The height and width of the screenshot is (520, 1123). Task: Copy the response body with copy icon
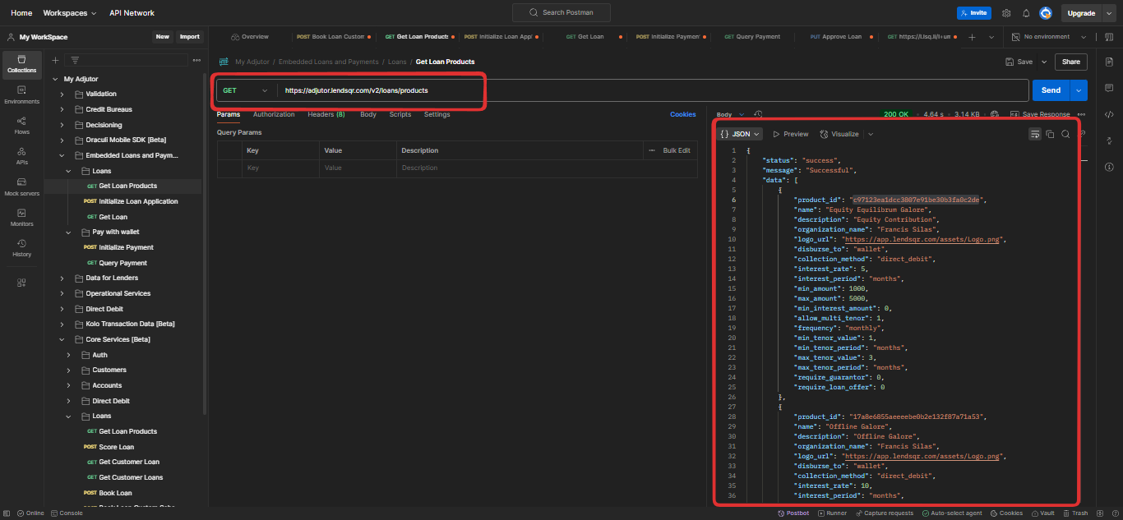point(1050,134)
